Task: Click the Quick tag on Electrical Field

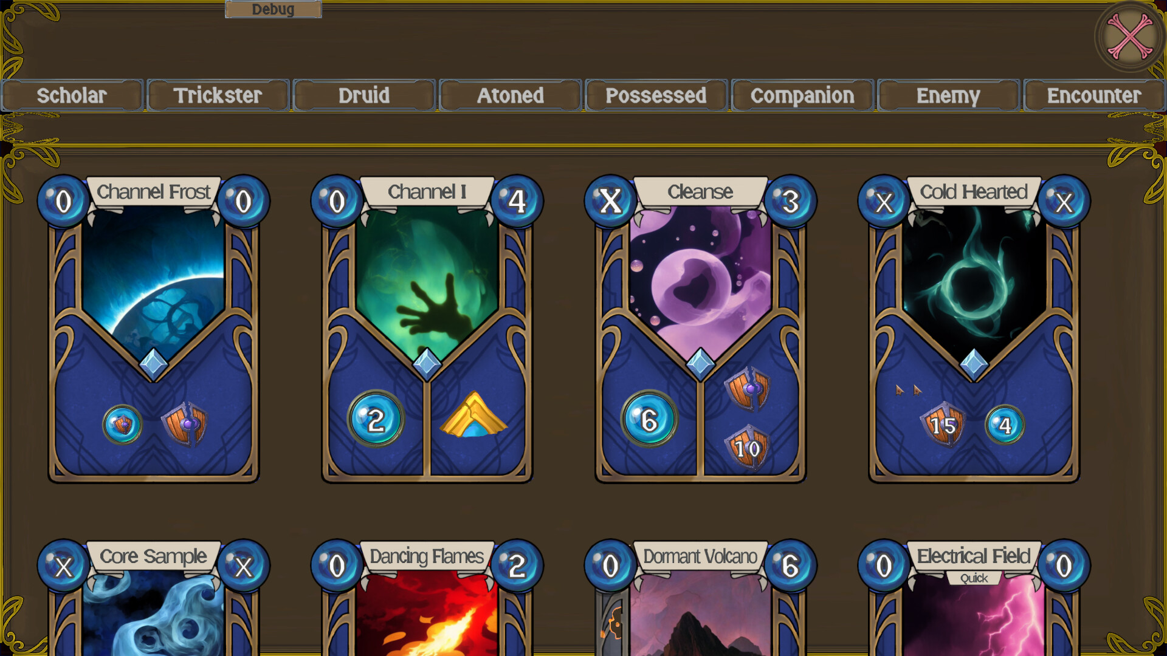Action: point(974,578)
